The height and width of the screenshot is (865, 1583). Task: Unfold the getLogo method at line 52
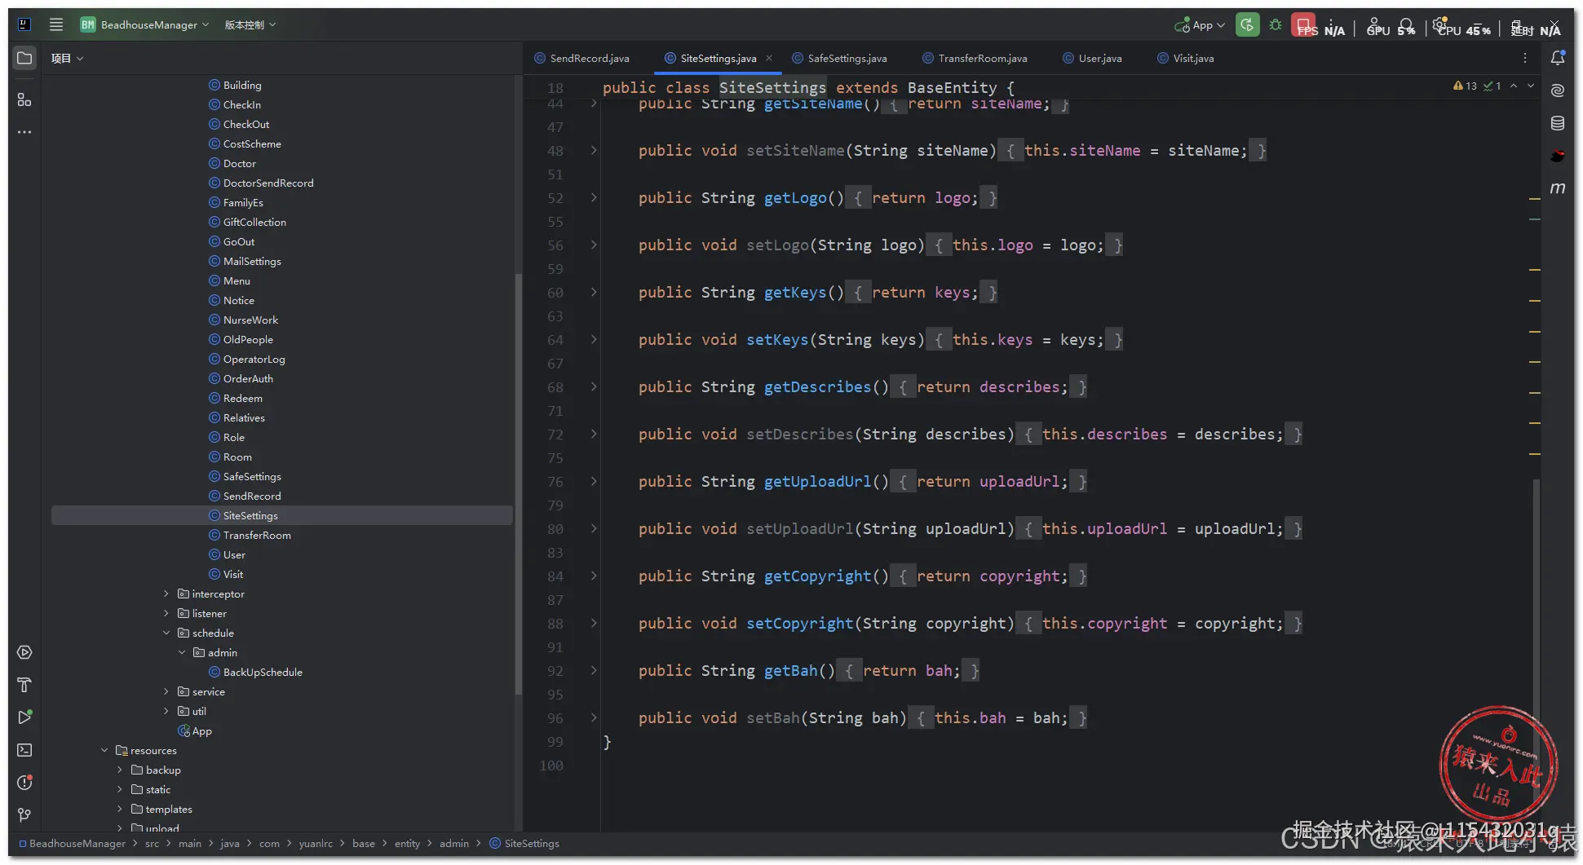click(x=594, y=197)
